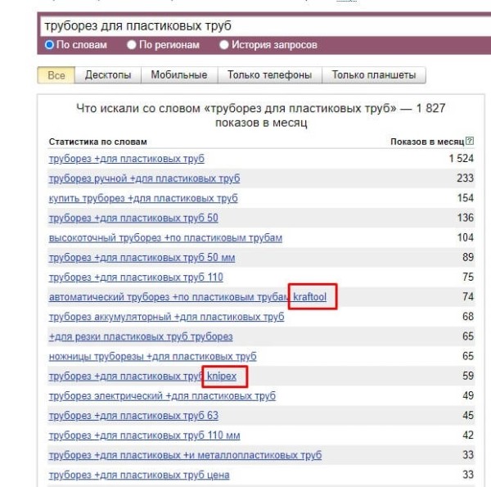Open the металлопластиковых труб query link

tap(185, 455)
